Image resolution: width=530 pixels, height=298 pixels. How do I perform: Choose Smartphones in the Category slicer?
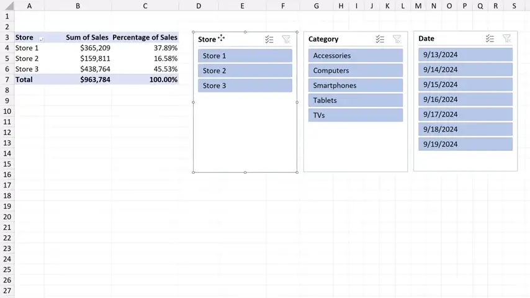point(355,86)
